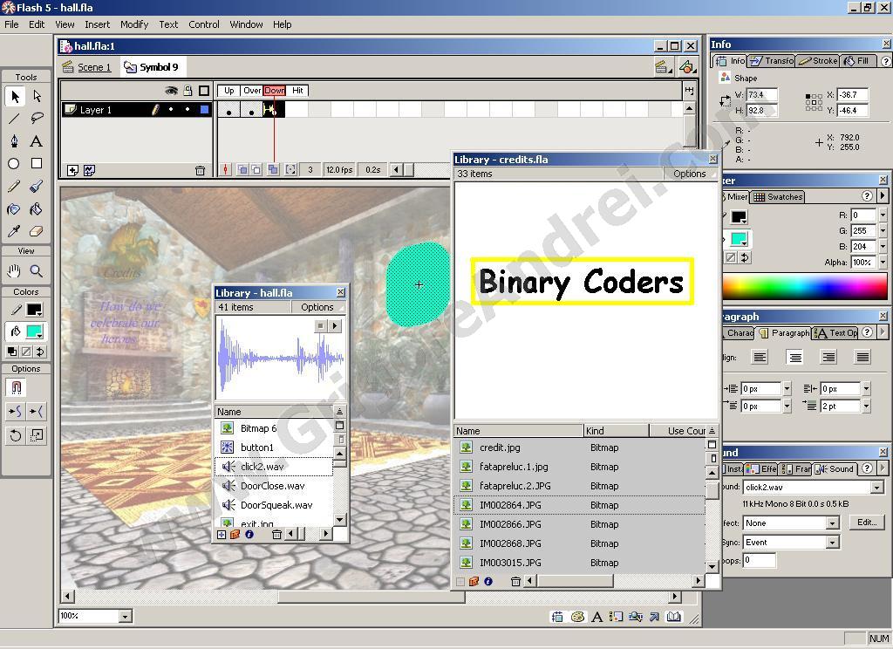Viewport: 893px width, 649px height.
Task: Add a new layer in the timeline
Action: [x=72, y=170]
